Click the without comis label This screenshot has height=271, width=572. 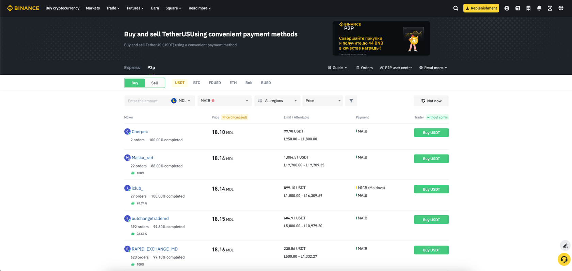pyautogui.click(x=437, y=118)
